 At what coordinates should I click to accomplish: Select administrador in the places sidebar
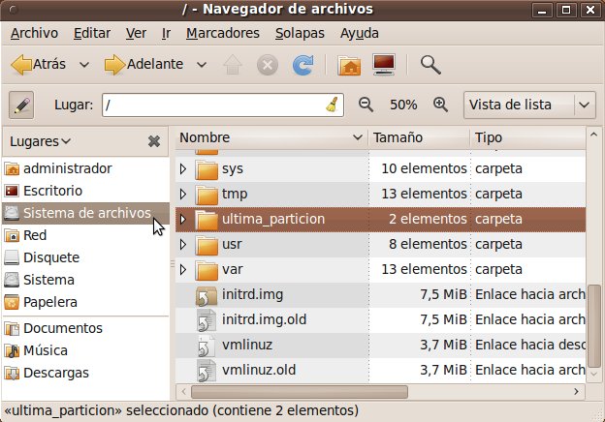click(x=85, y=168)
